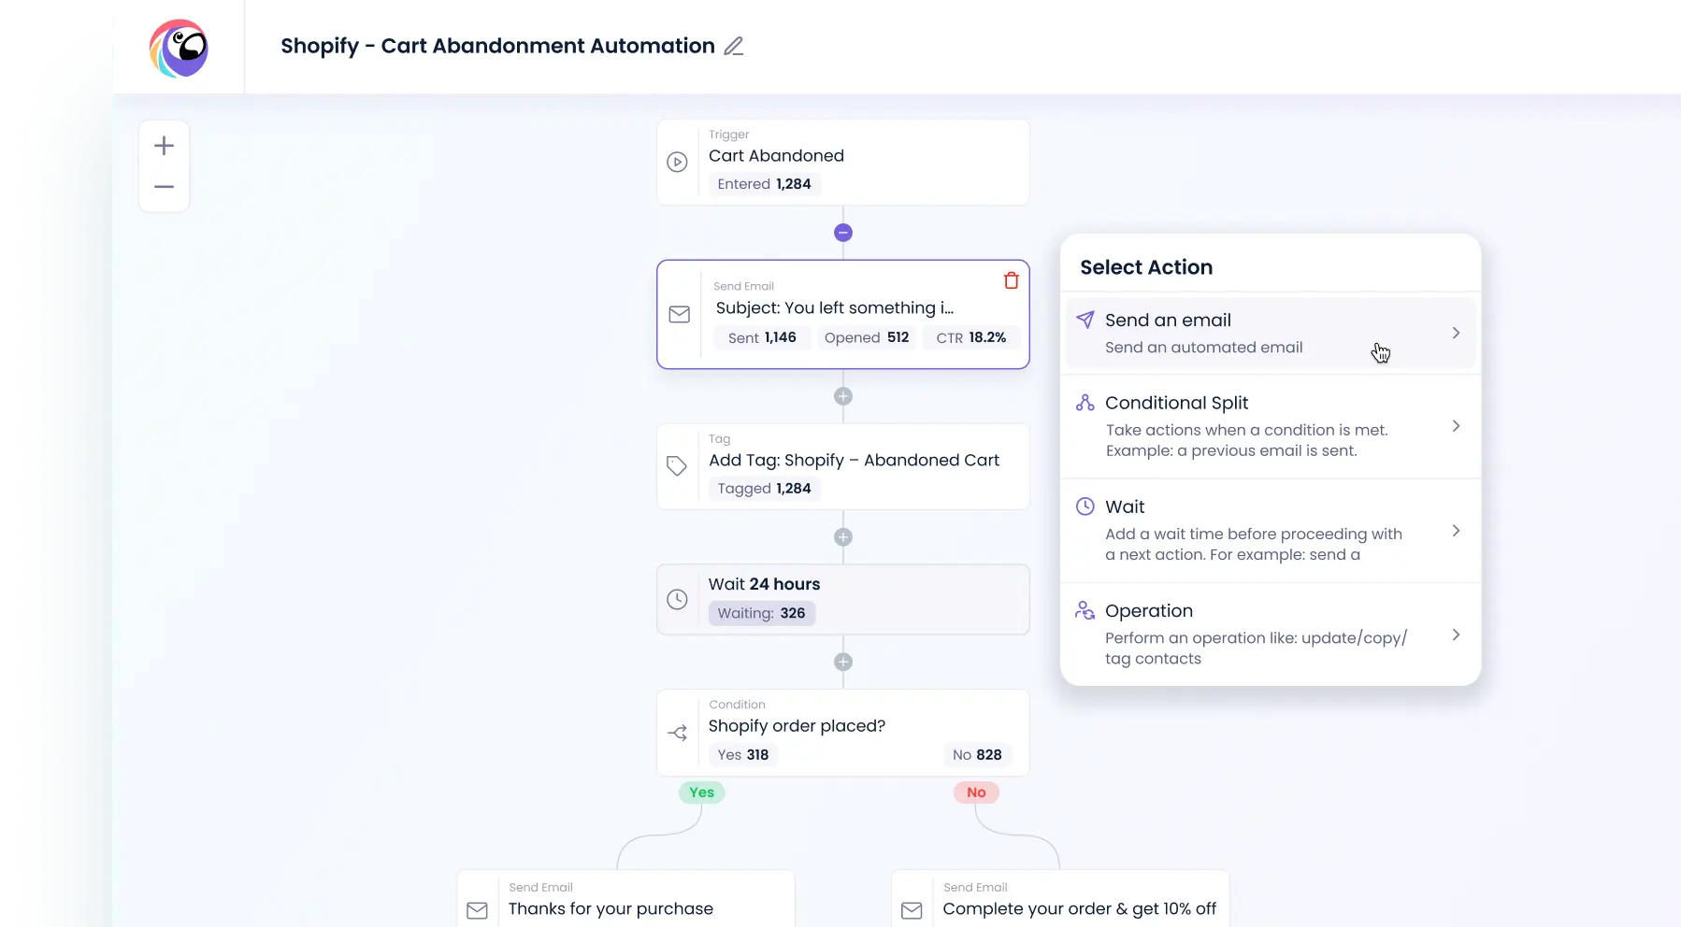This screenshot has height=927, width=1681.
Task: Add step via plus node above Add Tag
Action: 843,396
